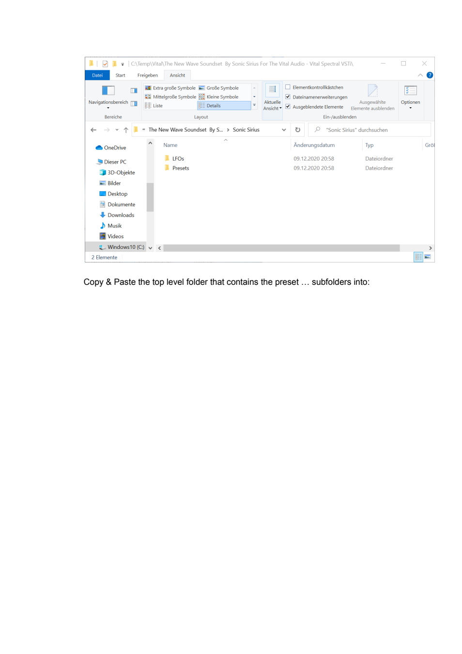Toggle the details pane icon

tap(134, 103)
